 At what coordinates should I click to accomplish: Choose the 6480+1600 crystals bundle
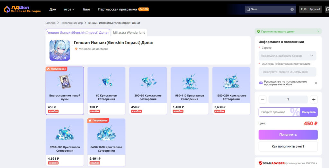pos(106,142)
